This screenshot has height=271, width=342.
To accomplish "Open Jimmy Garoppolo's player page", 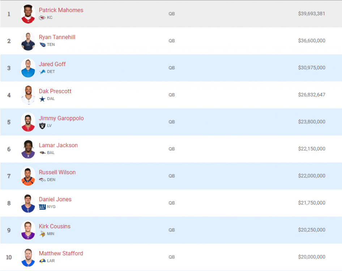I will tap(61, 119).
